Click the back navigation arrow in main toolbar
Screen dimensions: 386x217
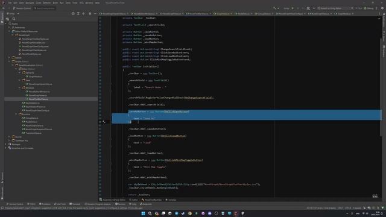tap(4, 8)
